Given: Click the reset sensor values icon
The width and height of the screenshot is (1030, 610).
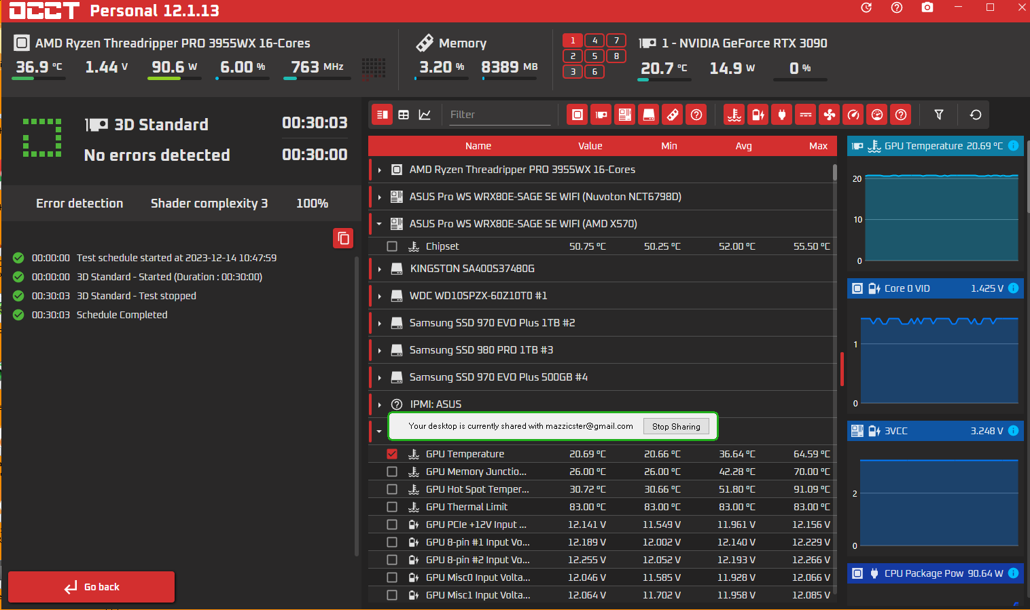Looking at the screenshot, I should pyautogui.click(x=976, y=115).
